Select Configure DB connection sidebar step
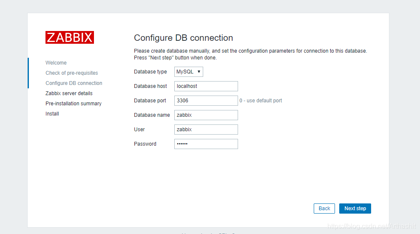 click(74, 83)
